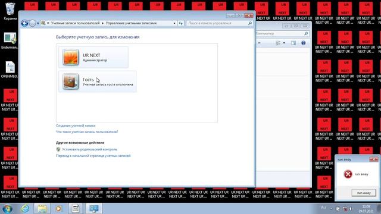This screenshot has height=214, width=381.
Task: Expand toolbar overflow chevron in Компьютер window
Action: coord(260,43)
